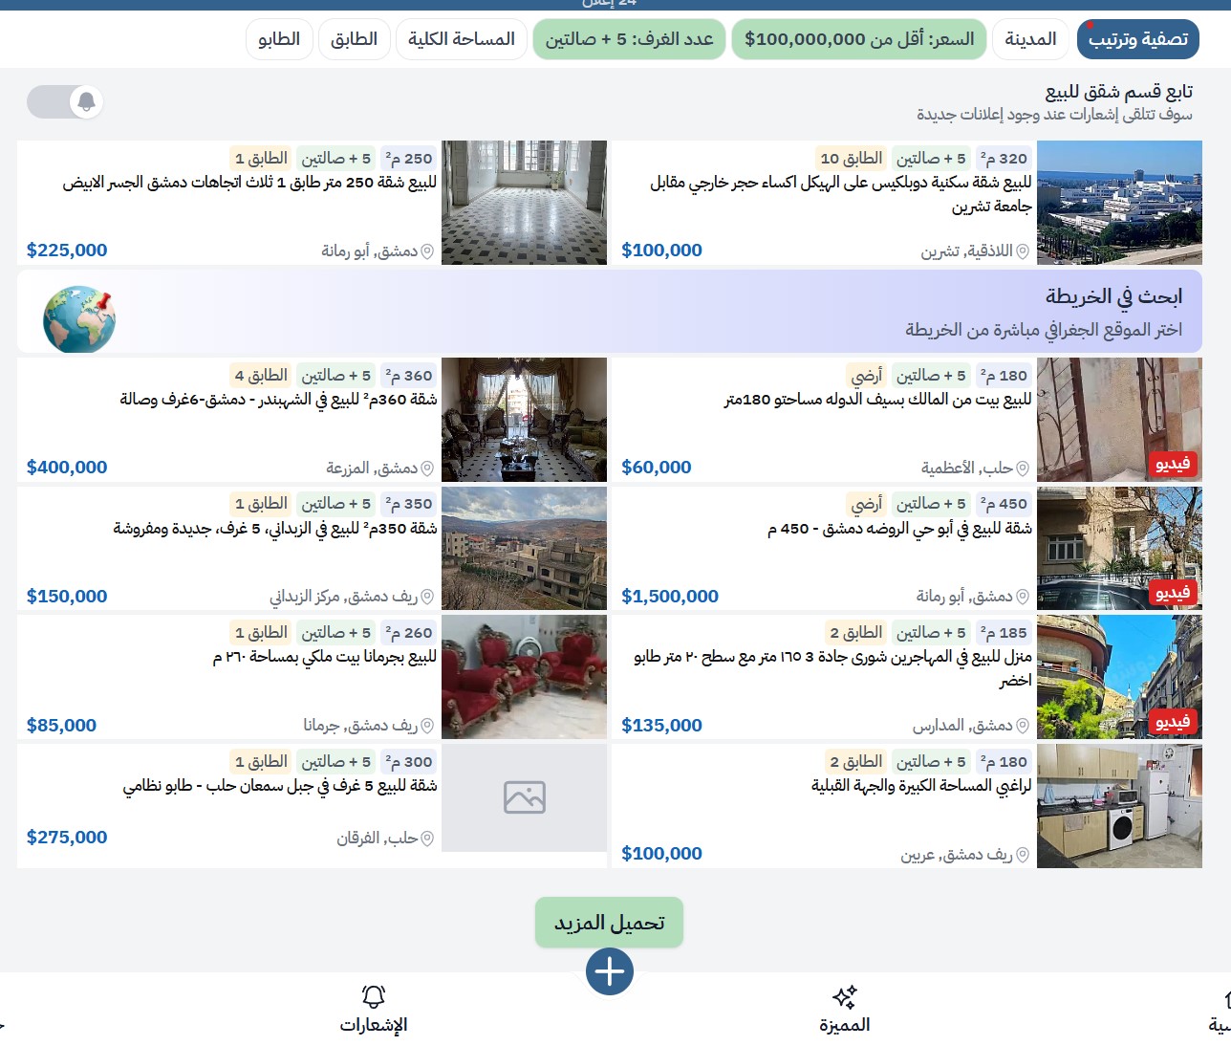Click the globe map icon
The width and height of the screenshot is (1231, 1046).
coord(79,318)
